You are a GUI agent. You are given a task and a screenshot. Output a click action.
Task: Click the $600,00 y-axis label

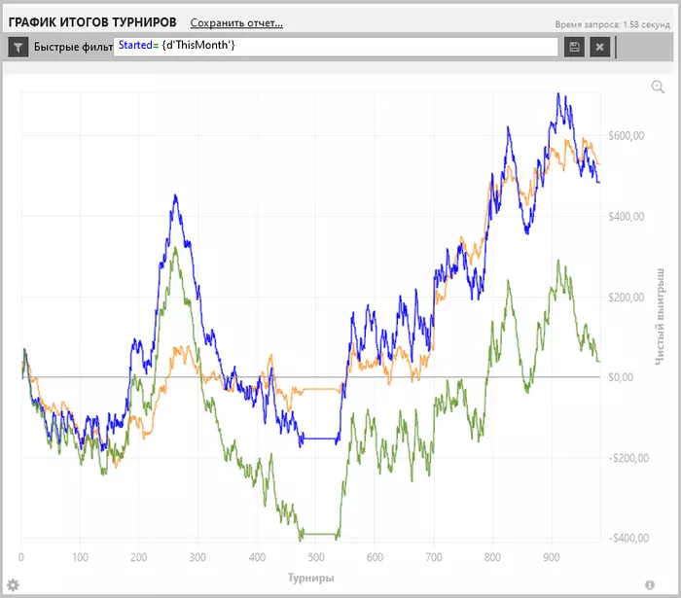[x=626, y=136]
